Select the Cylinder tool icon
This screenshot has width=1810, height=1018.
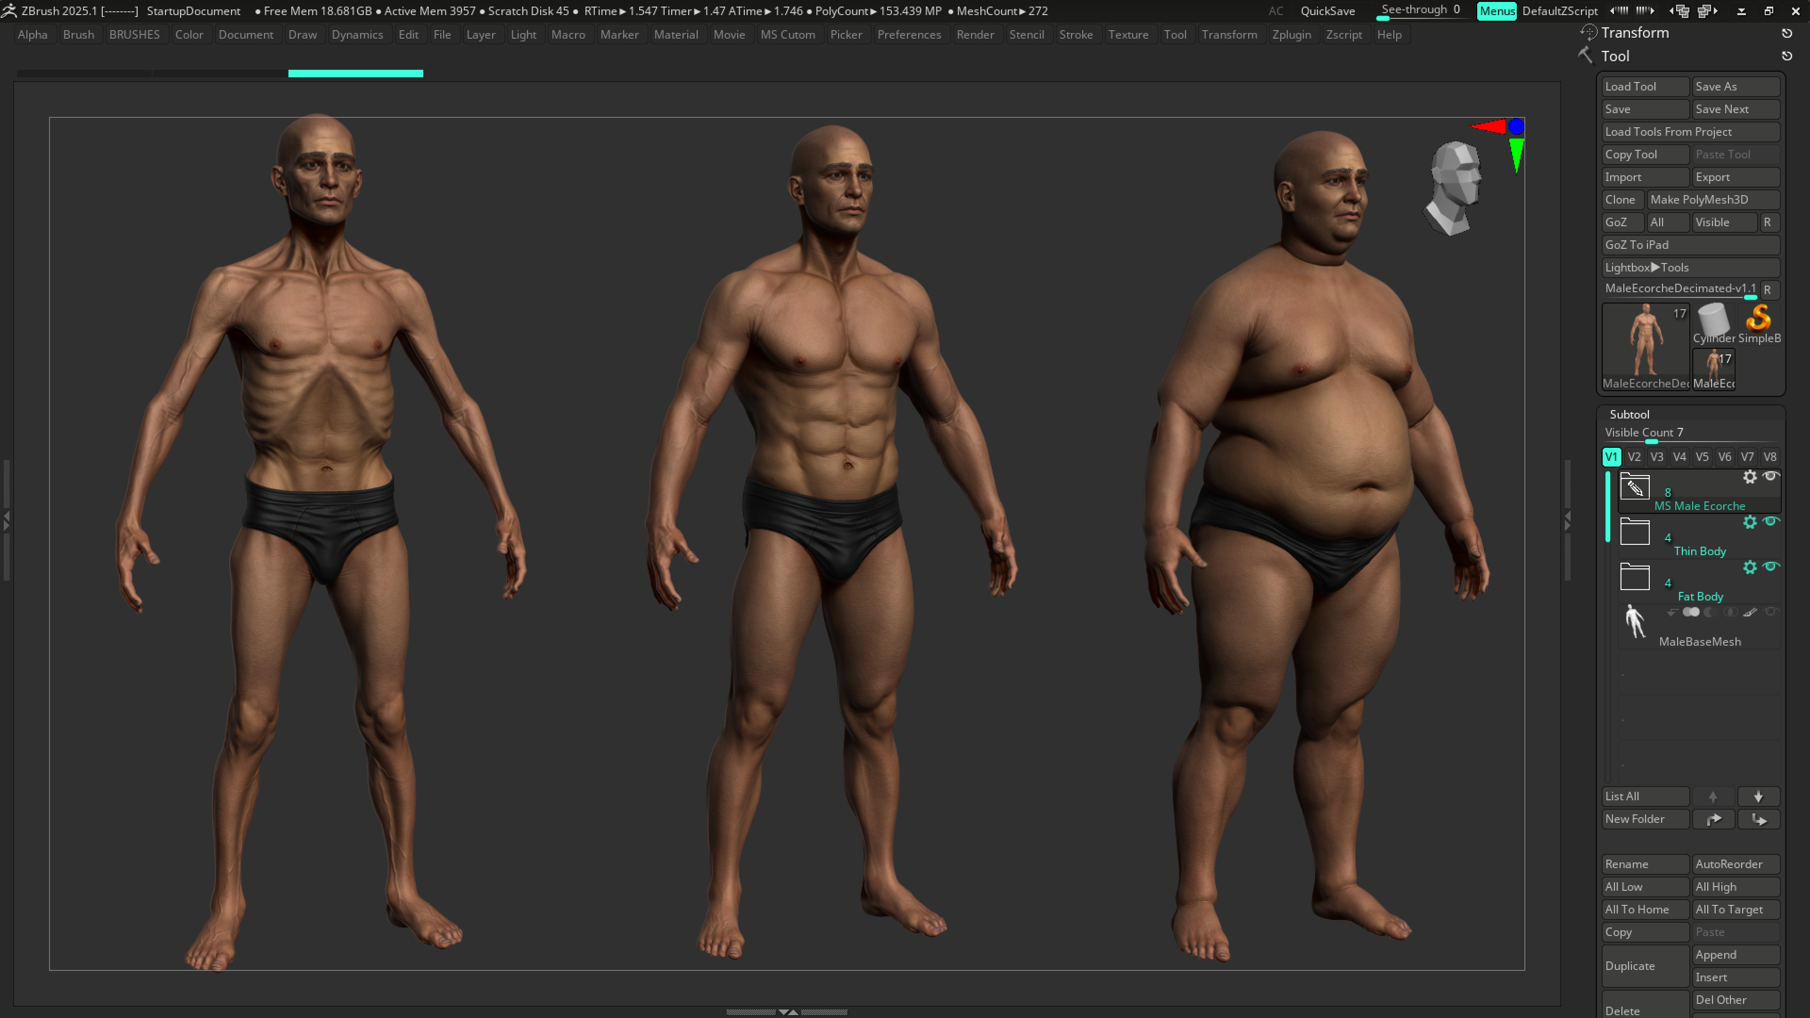1713,324
